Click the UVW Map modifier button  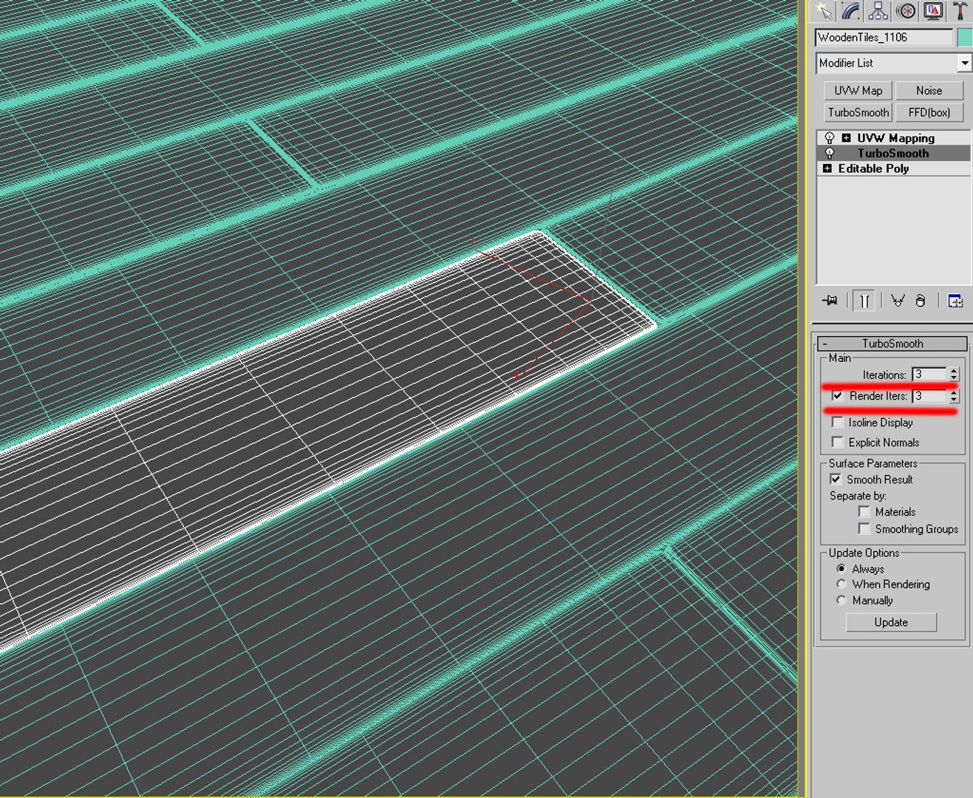click(x=858, y=91)
